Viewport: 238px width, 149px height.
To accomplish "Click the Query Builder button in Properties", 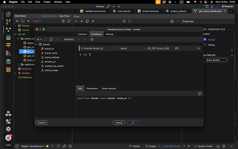I will coord(213,60).
